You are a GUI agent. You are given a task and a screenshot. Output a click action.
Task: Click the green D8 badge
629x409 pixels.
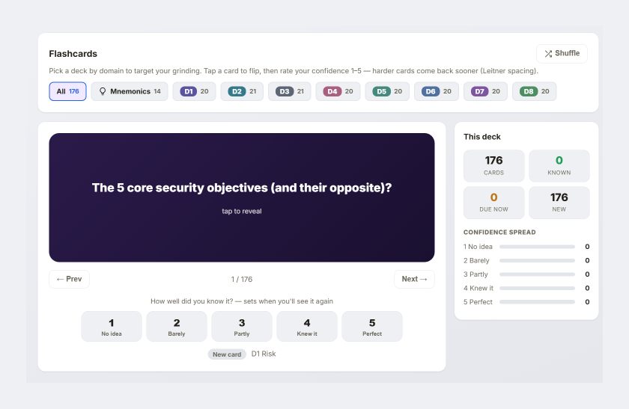(x=529, y=91)
